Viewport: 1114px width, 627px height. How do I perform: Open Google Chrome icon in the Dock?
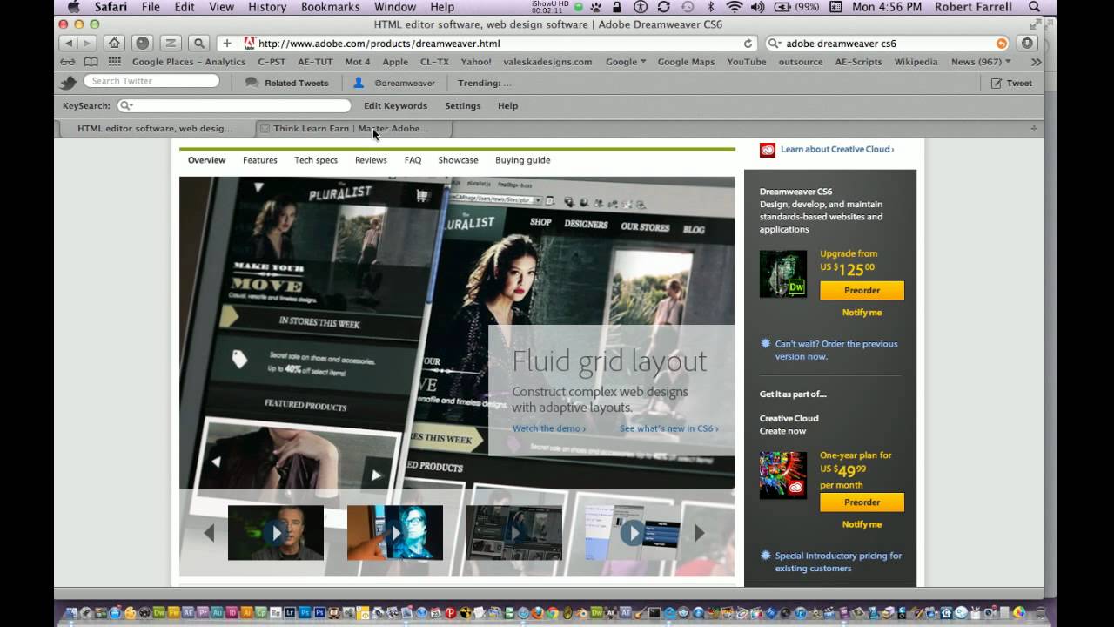553,612
